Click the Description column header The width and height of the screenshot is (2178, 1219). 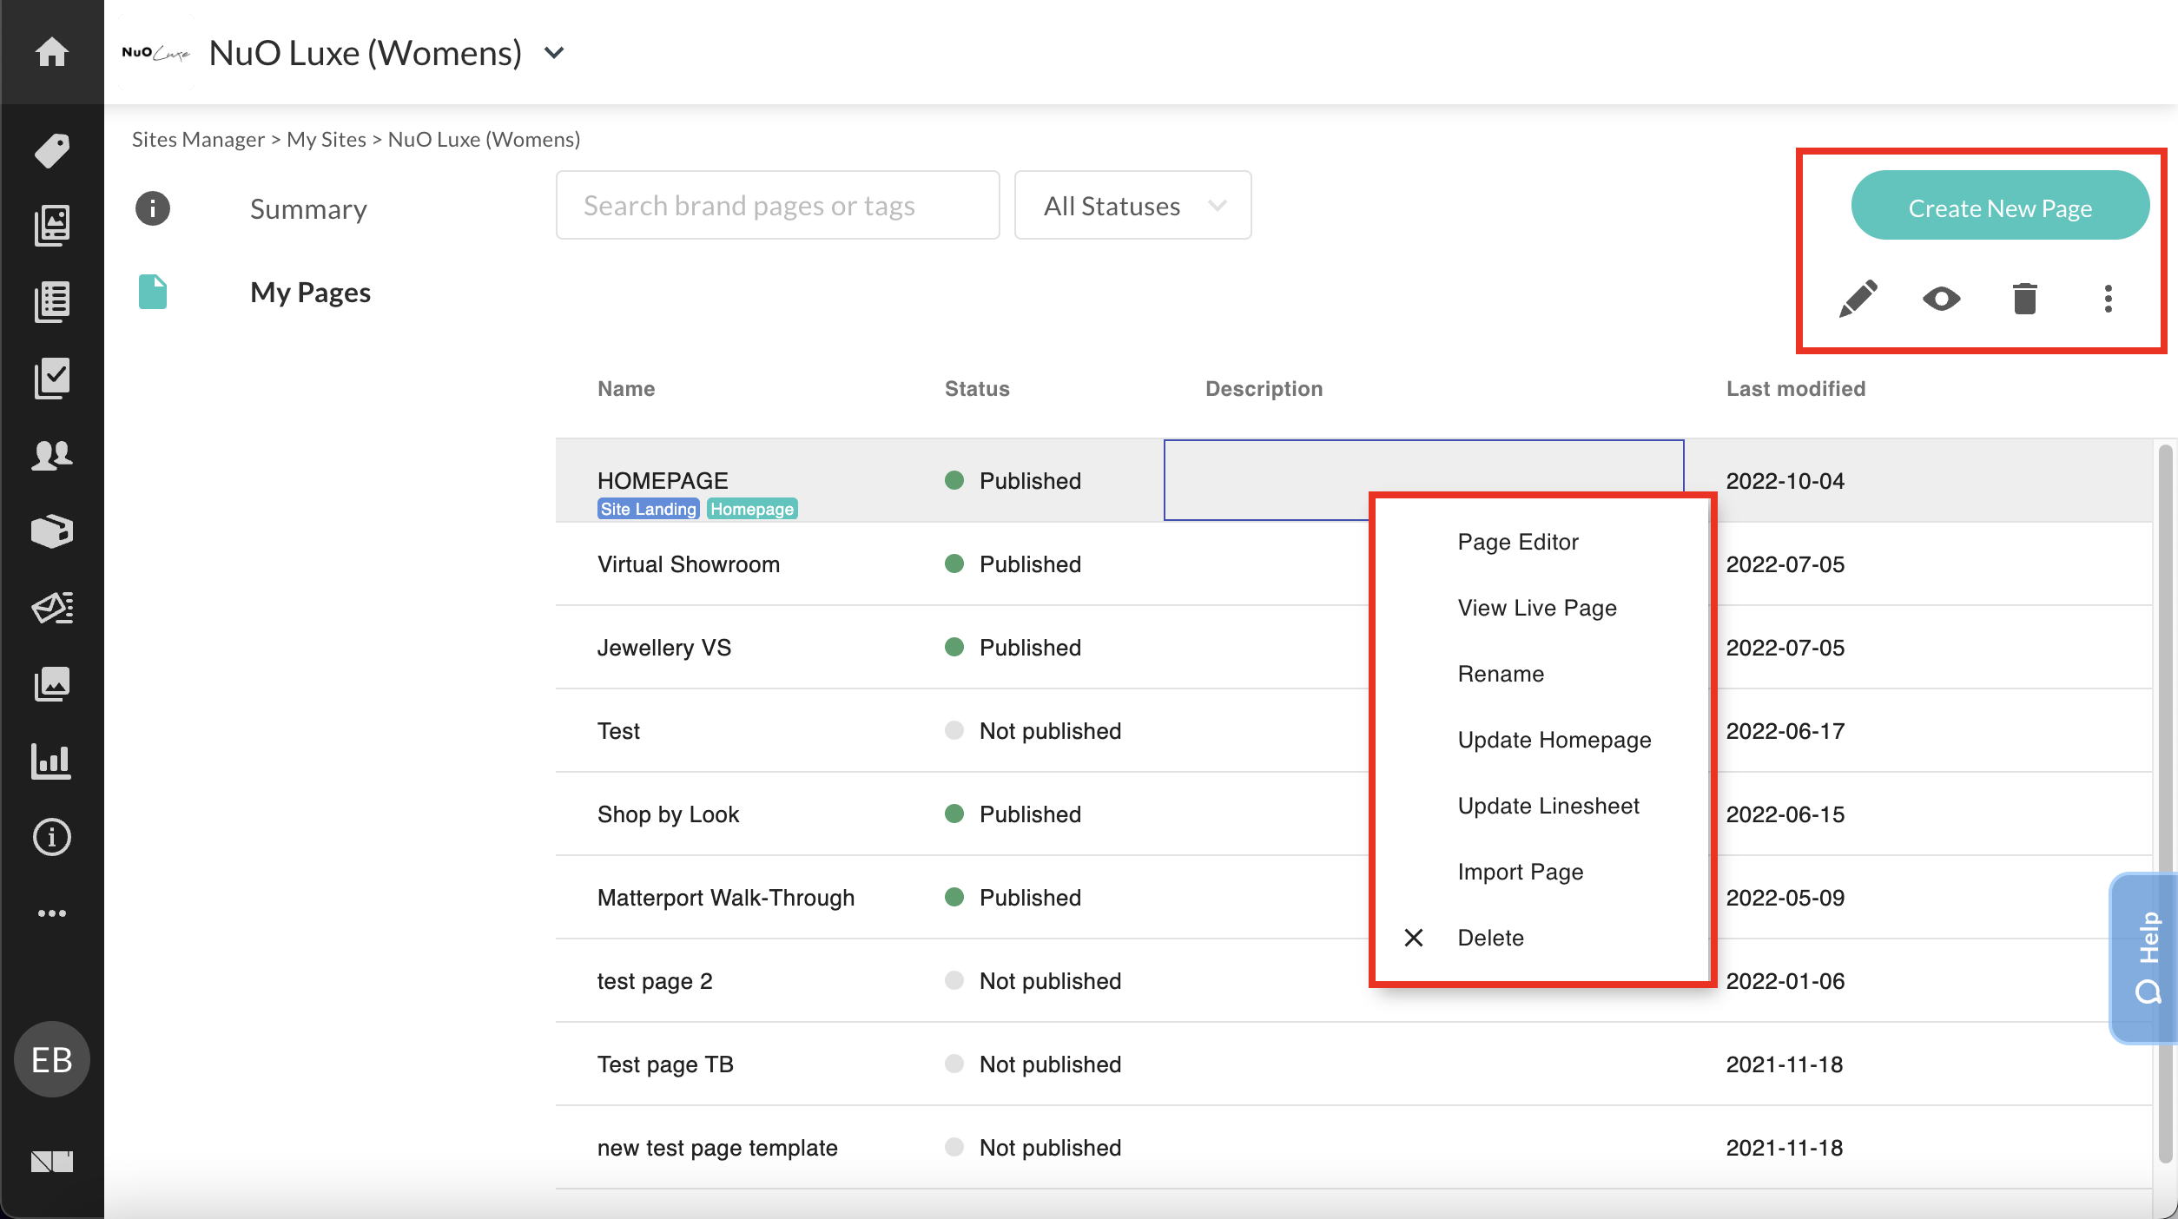coord(1264,389)
